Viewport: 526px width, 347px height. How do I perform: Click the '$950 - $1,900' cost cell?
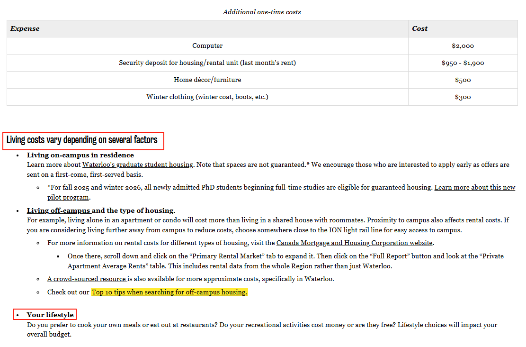[x=463, y=63]
